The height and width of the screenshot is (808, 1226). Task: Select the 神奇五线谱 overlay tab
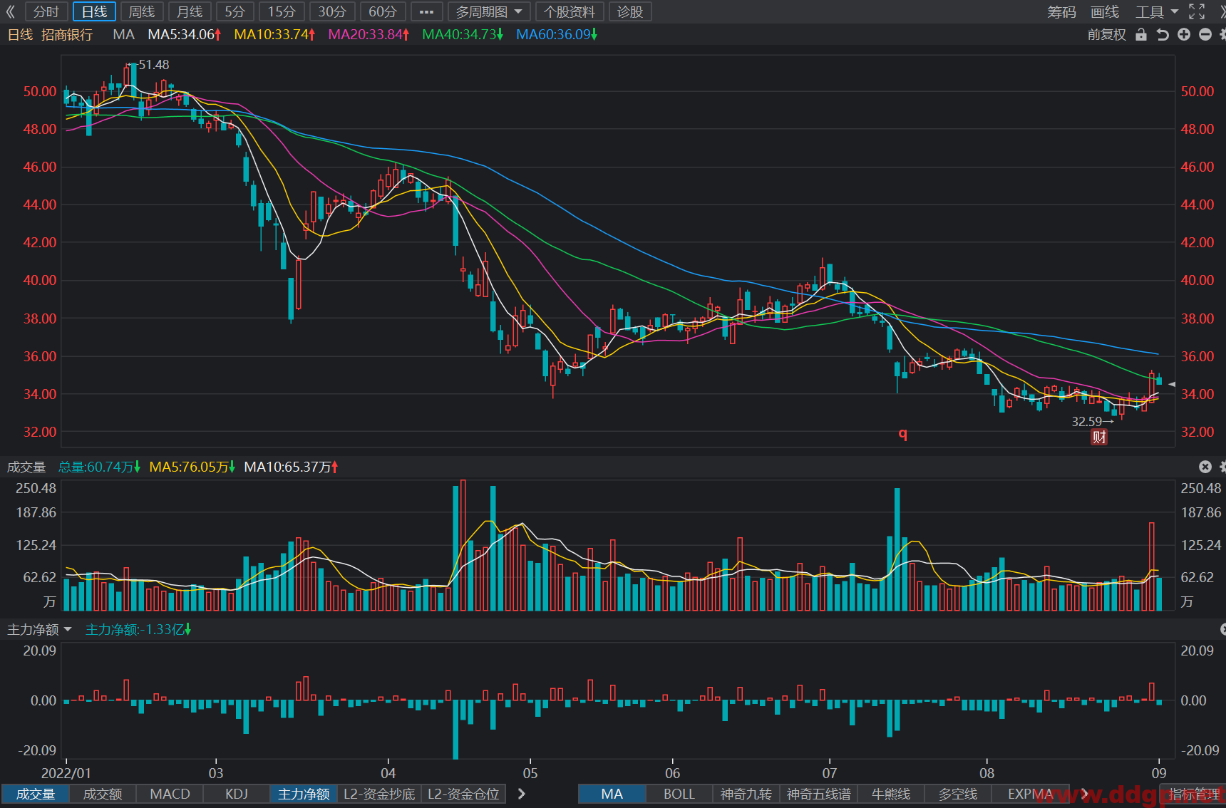(x=819, y=794)
